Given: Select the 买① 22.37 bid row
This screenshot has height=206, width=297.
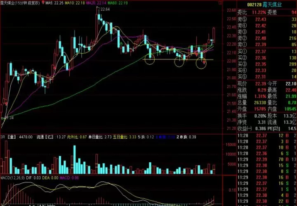Looking at the screenshot, I should tap(267, 52).
